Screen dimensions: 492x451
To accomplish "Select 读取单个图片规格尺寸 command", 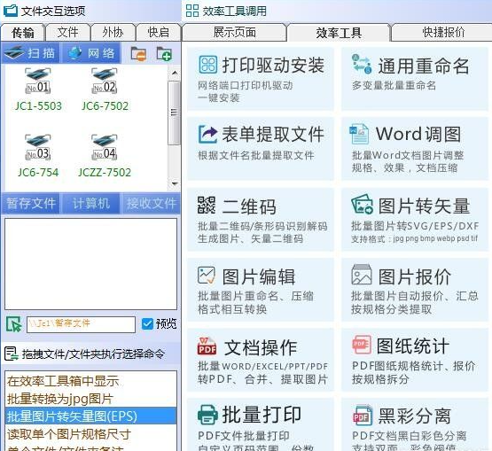I will pos(90,434).
